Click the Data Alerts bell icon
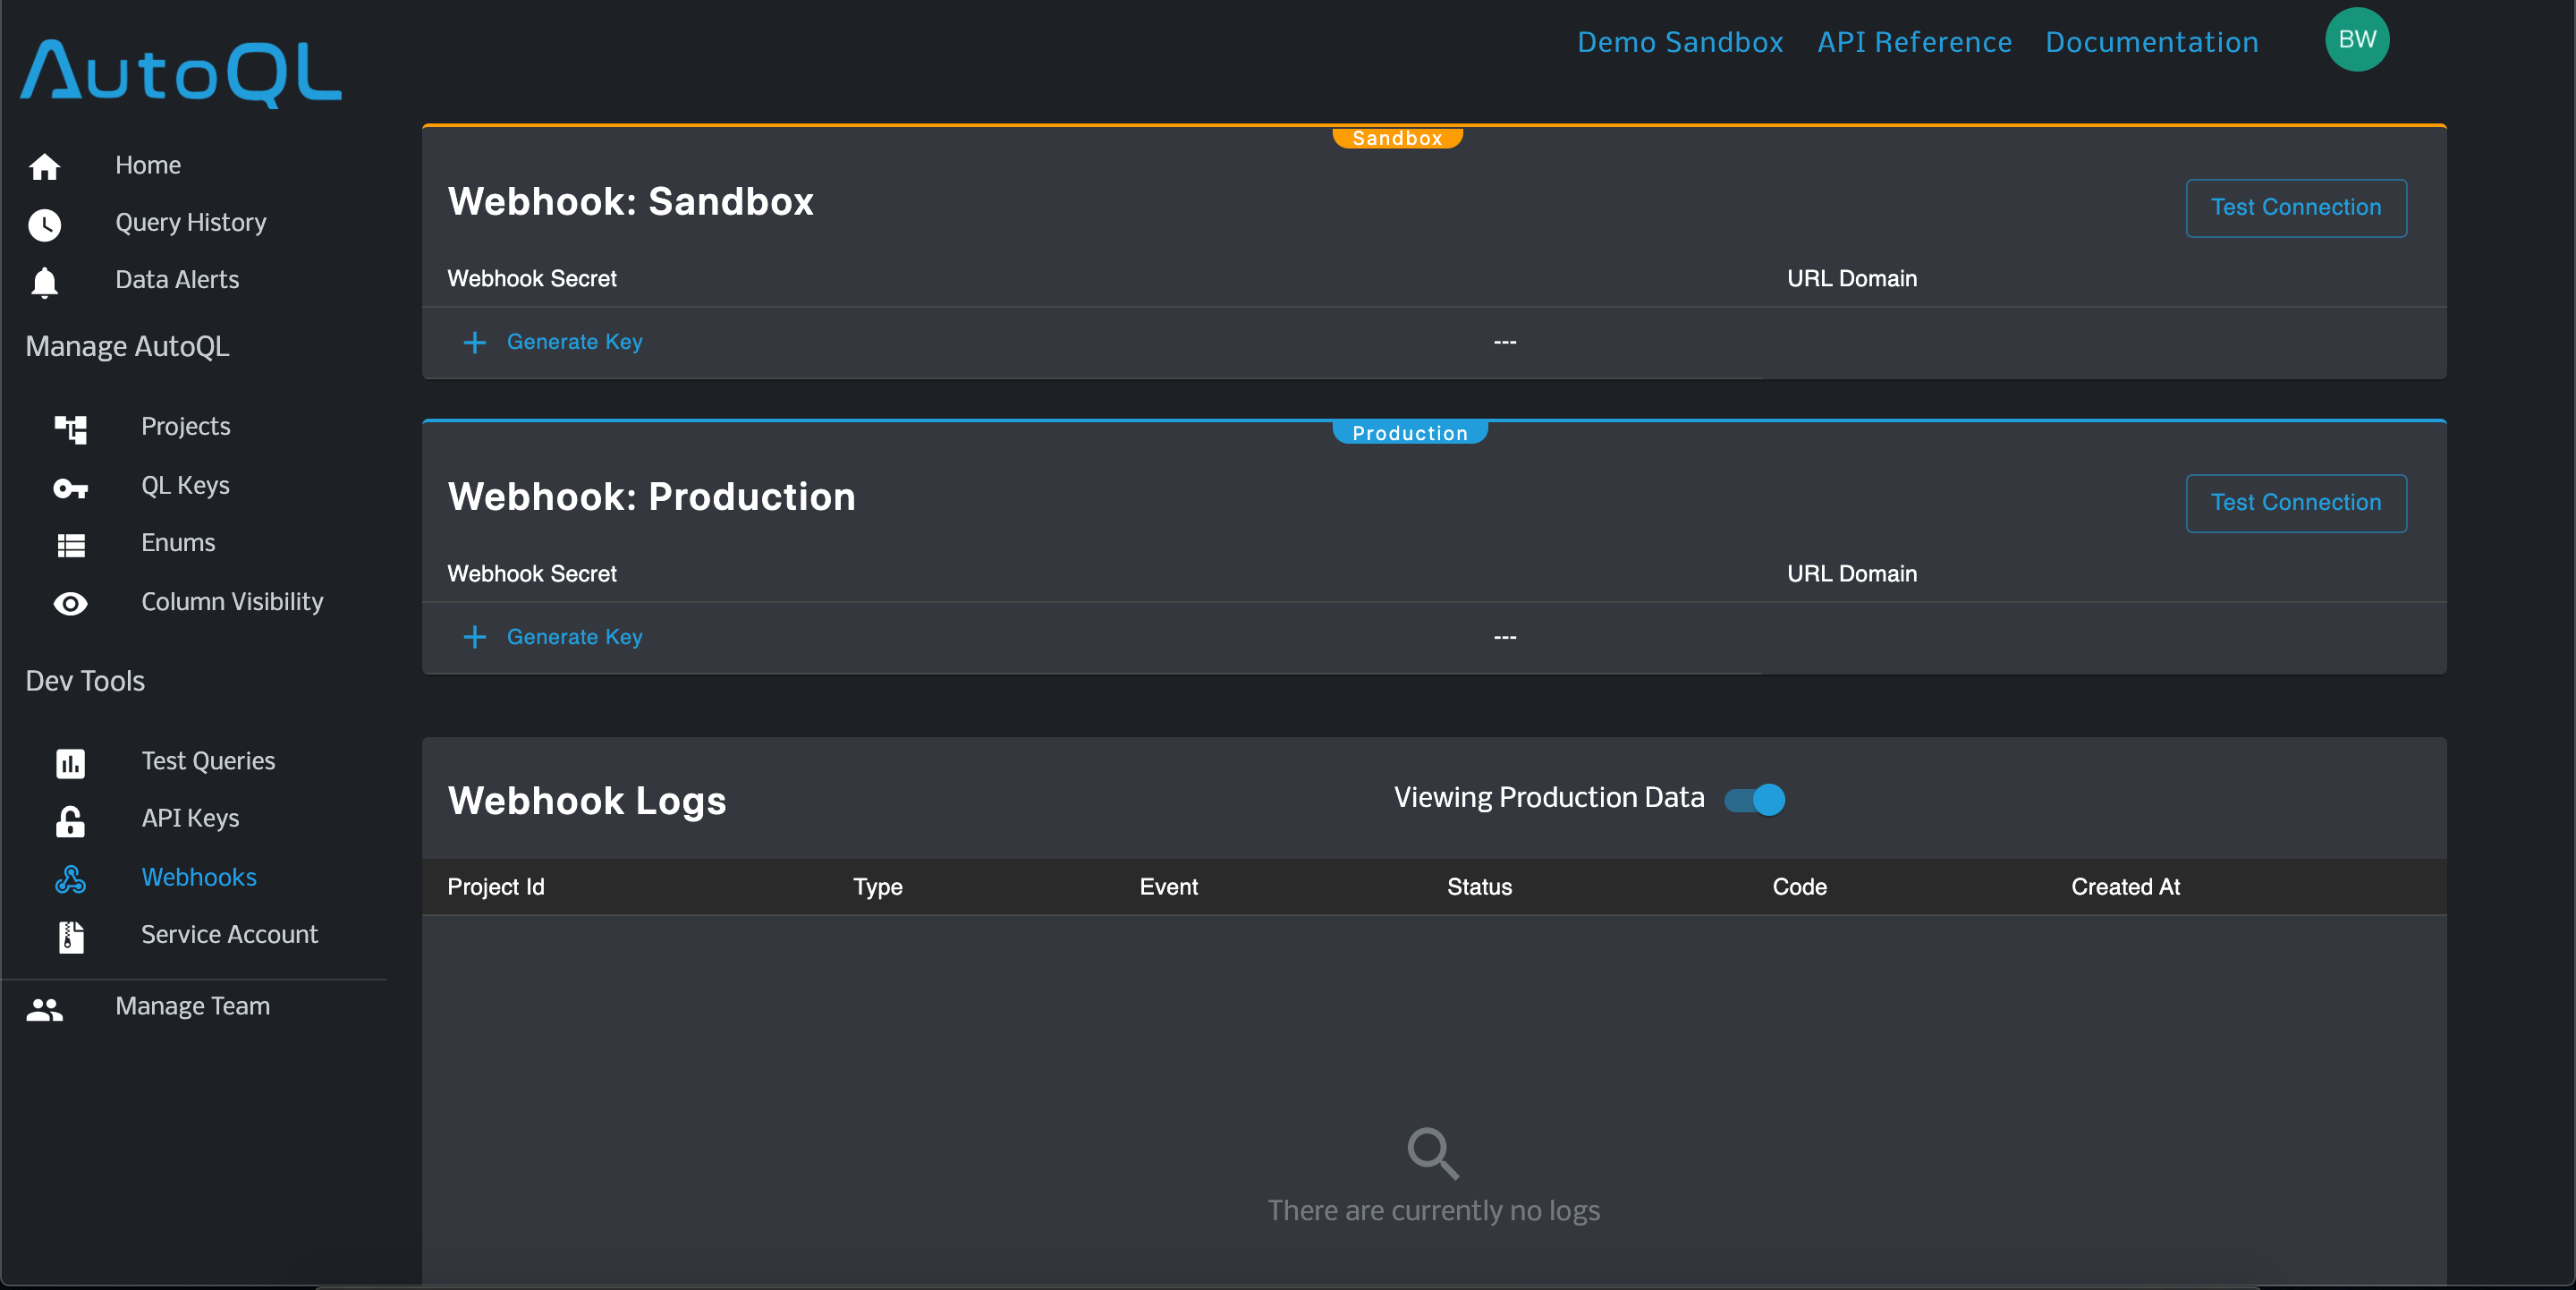The image size is (2576, 1290). pos(44,282)
